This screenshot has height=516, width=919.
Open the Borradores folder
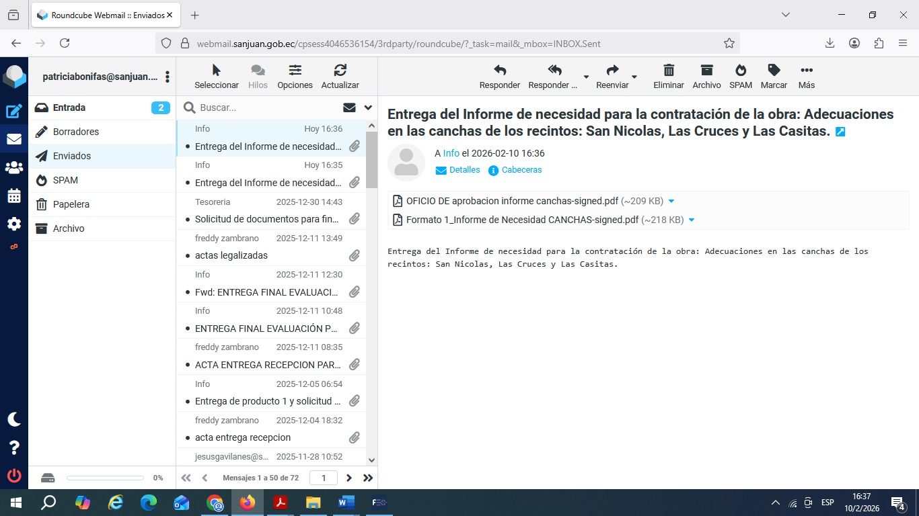(76, 132)
